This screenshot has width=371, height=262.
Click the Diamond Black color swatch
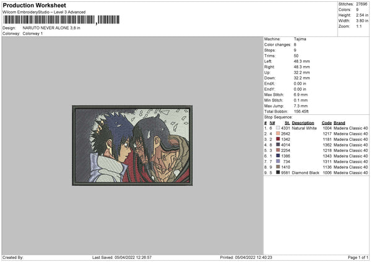pos(278,172)
